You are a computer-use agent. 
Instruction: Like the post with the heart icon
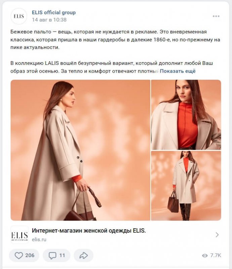[19, 256]
